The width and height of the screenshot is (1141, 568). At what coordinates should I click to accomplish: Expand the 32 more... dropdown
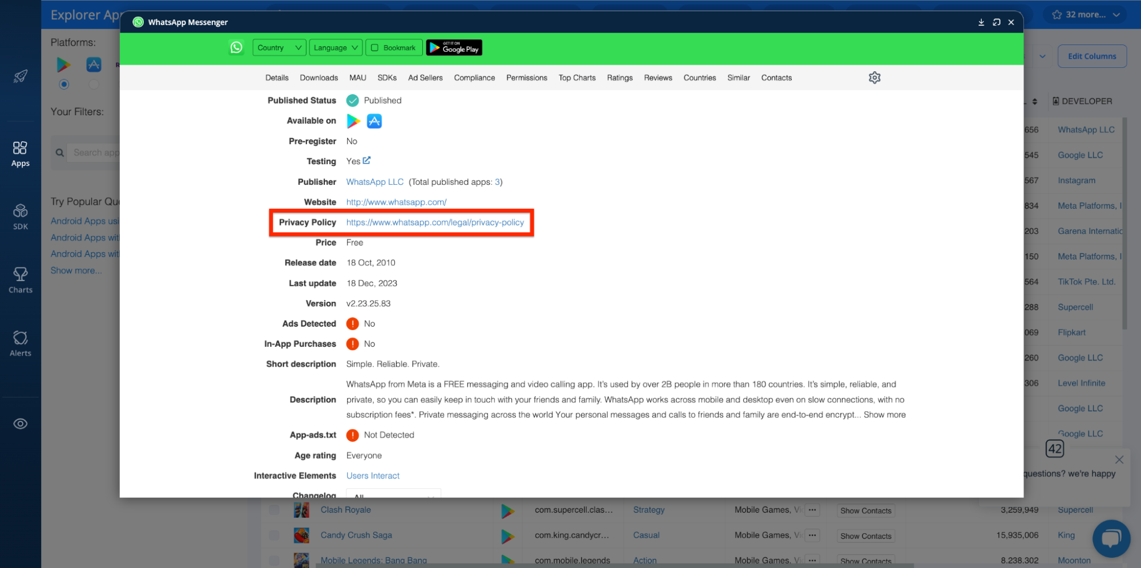tap(1086, 15)
